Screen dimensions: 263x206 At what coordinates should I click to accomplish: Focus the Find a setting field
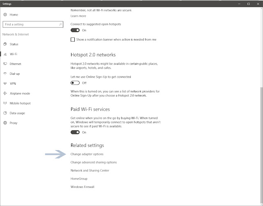[33, 24]
